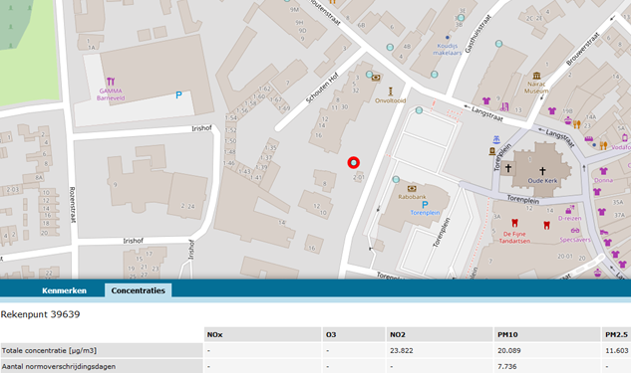Select the teal point on Langstraat corner

tap(419, 110)
